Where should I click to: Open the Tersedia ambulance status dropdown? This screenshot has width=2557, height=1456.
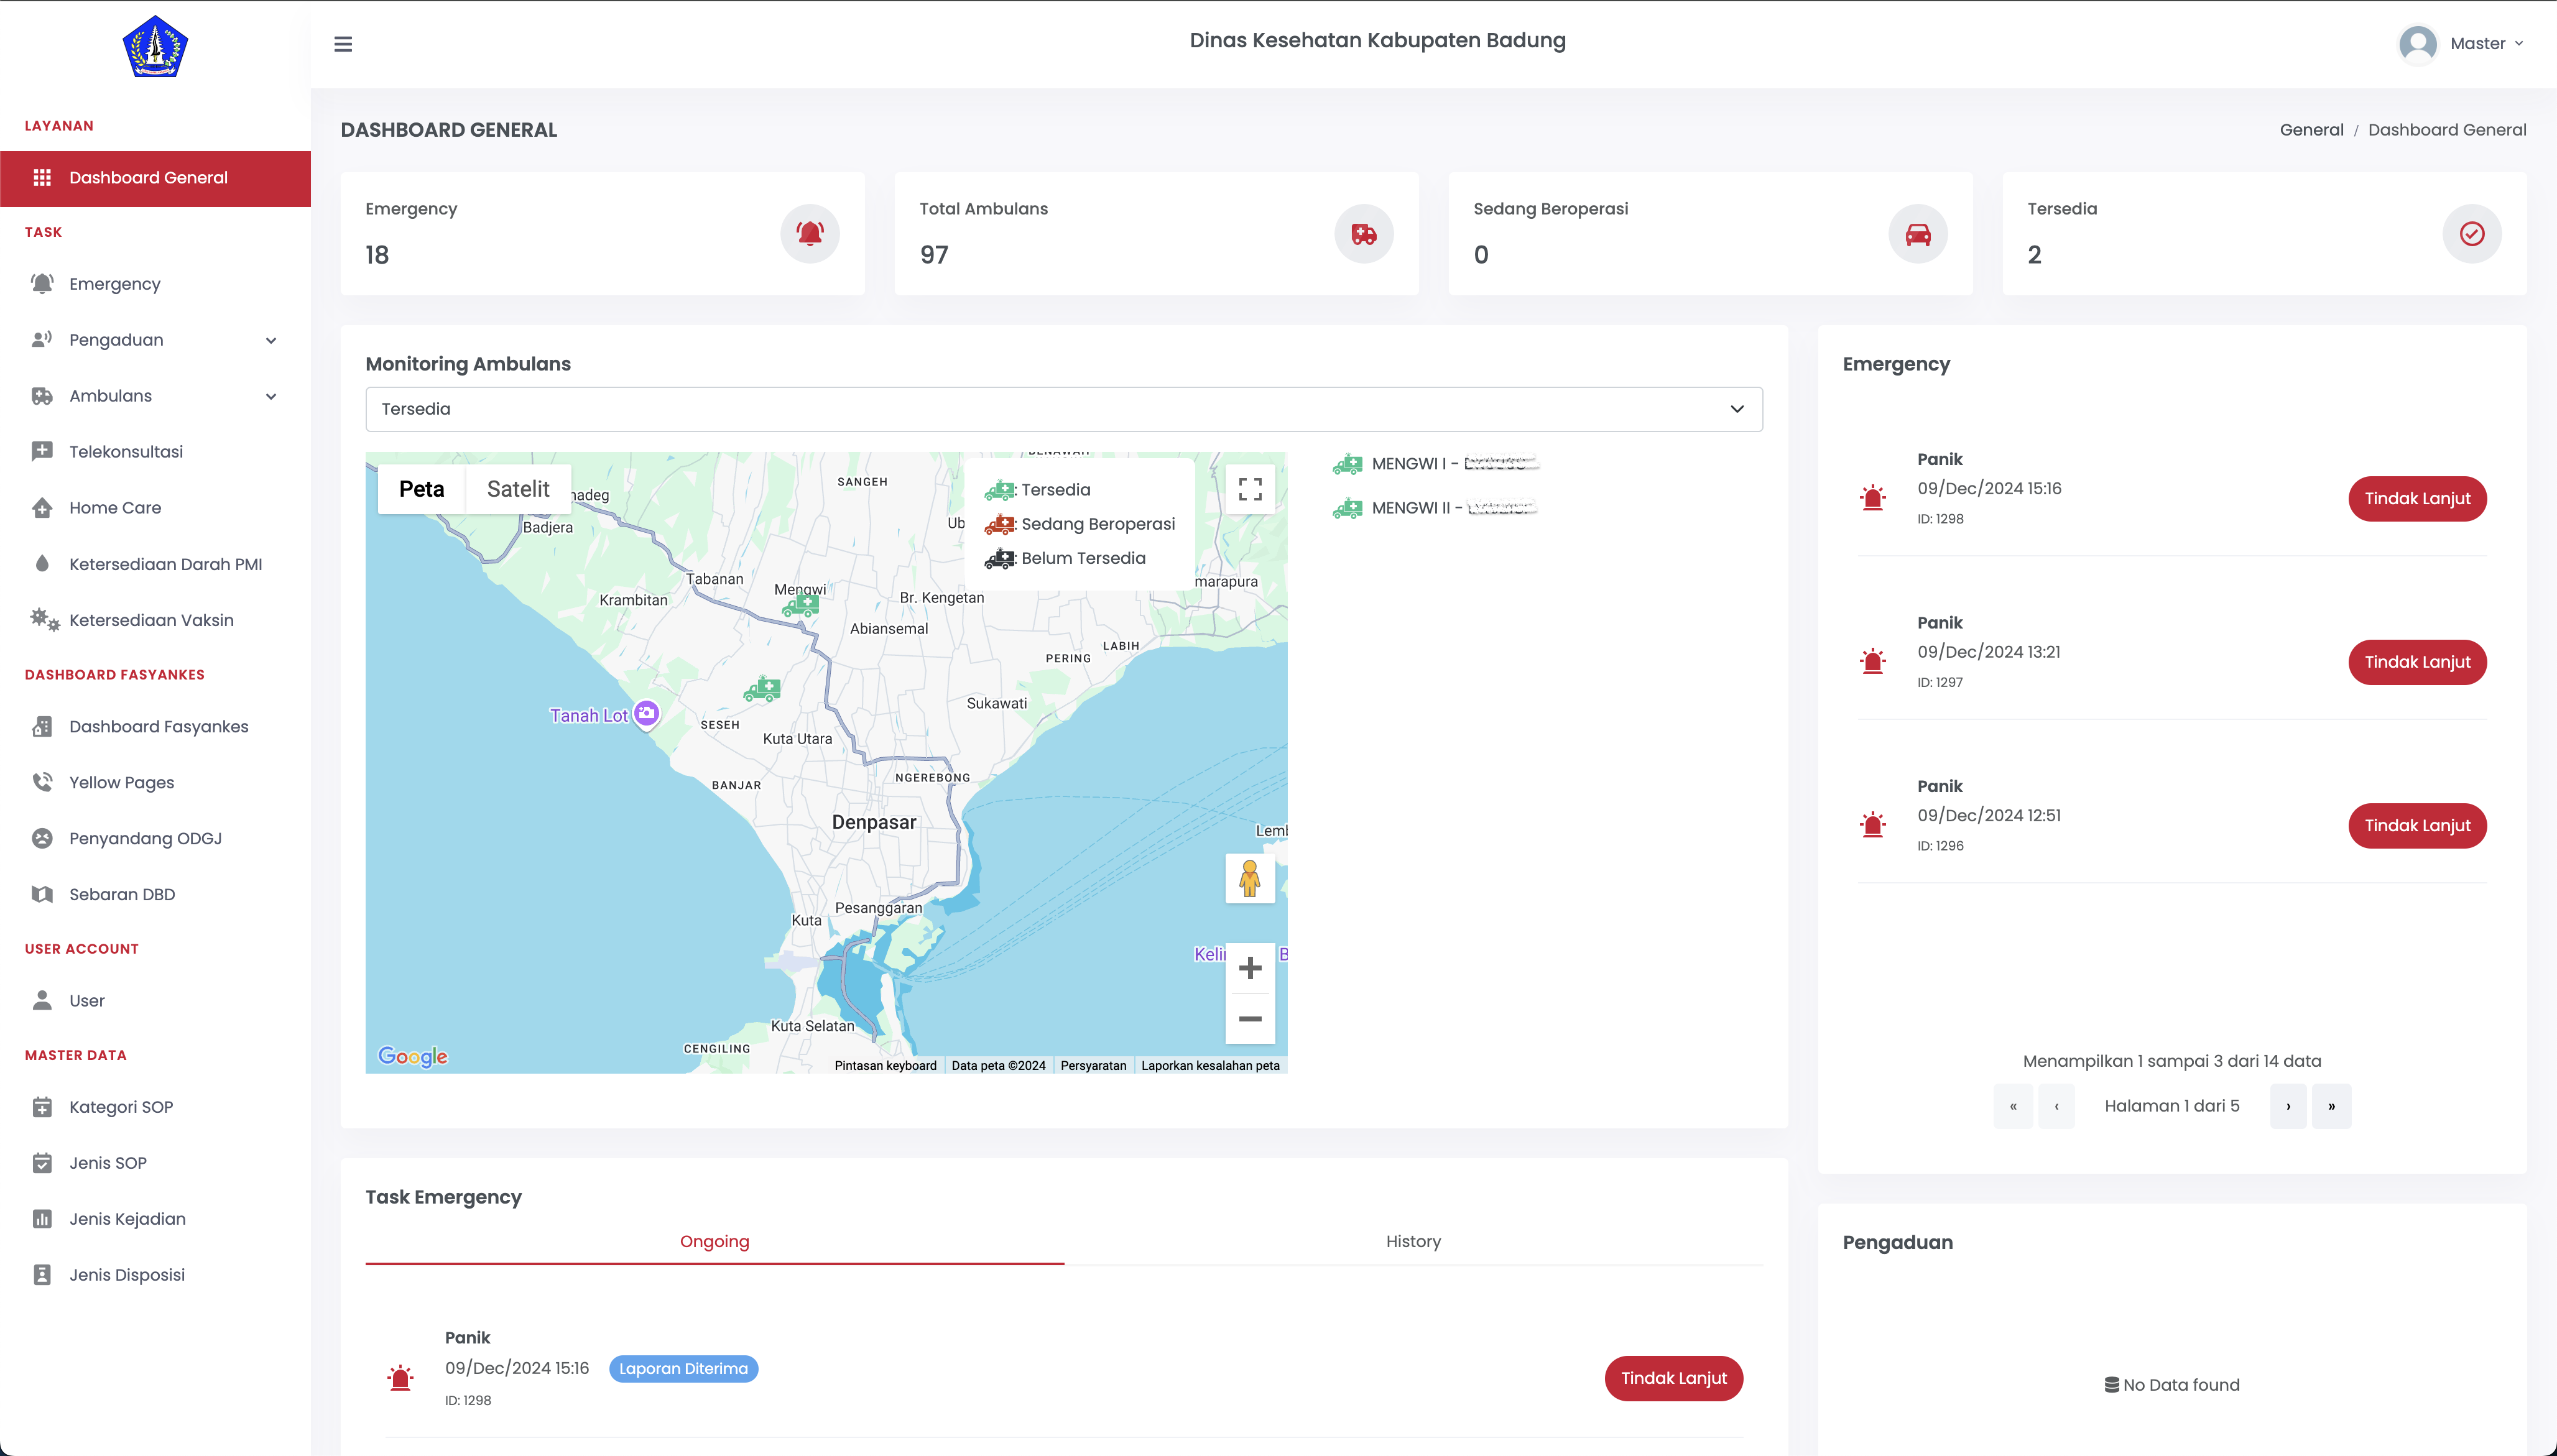coord(1063,409)
